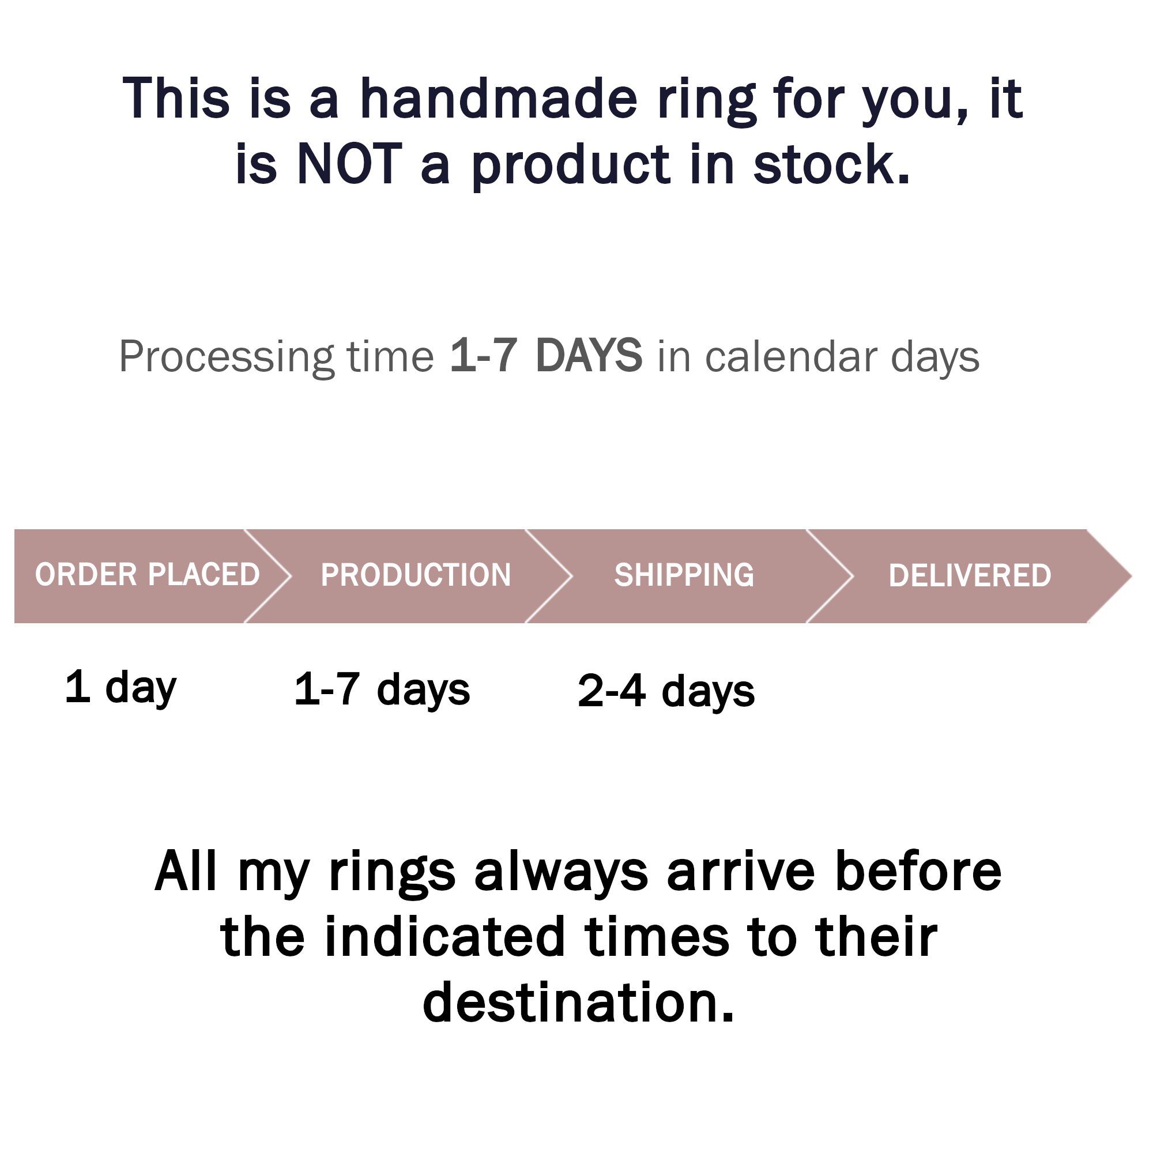Click the bold '1-7 DAYS' processing text
This screenshot has height=1153, width=1153.
[546, 356]
